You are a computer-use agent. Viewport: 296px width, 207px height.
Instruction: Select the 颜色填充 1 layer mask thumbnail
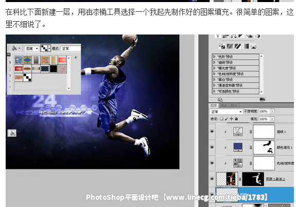(x=264, y=147)
